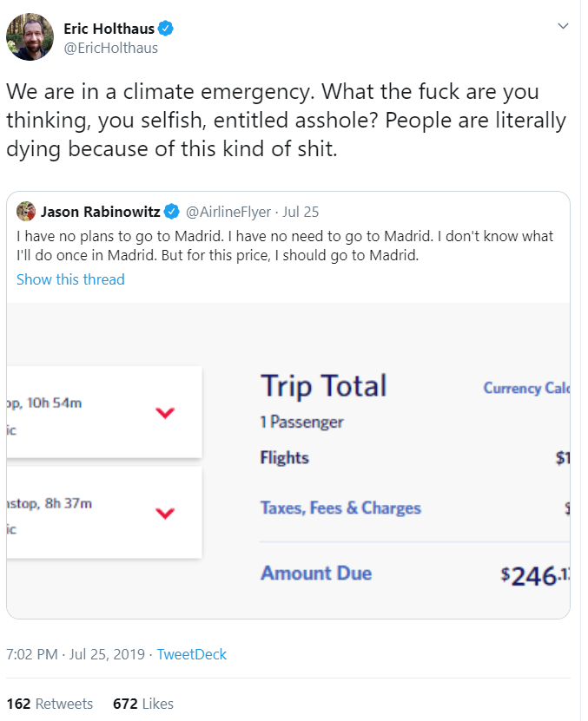Click Show this thread link
The height and width of the screenshot is (721, 588).
(70, 279)
